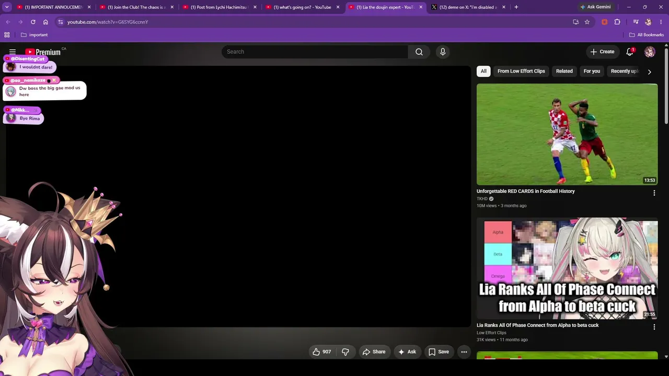Image resolution: width=669 pixels, height=376 pixels.
Task: Close the Lychi Hachimitsu post tab
Action: pos(255,7)
